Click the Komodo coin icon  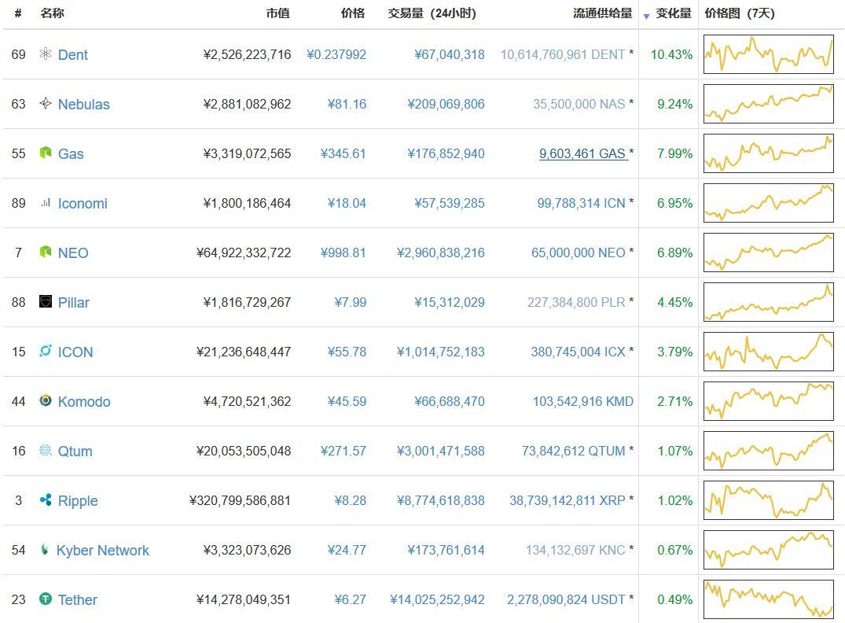(x=46, y=400)
